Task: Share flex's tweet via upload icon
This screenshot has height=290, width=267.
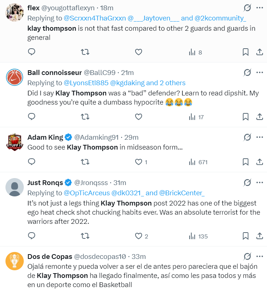Action: pyautogui.click(x=260, y=52)
